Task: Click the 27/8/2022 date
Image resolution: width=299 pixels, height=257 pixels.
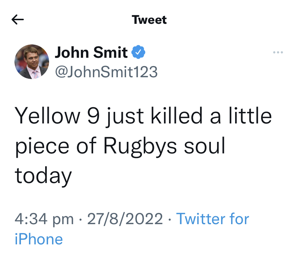Action: 125,219
